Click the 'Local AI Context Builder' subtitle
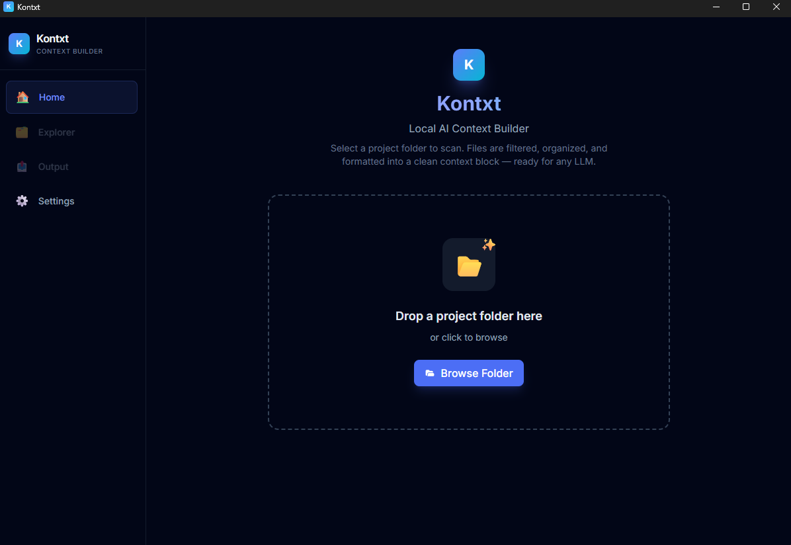The image size is (791, 545). (469, 128)
